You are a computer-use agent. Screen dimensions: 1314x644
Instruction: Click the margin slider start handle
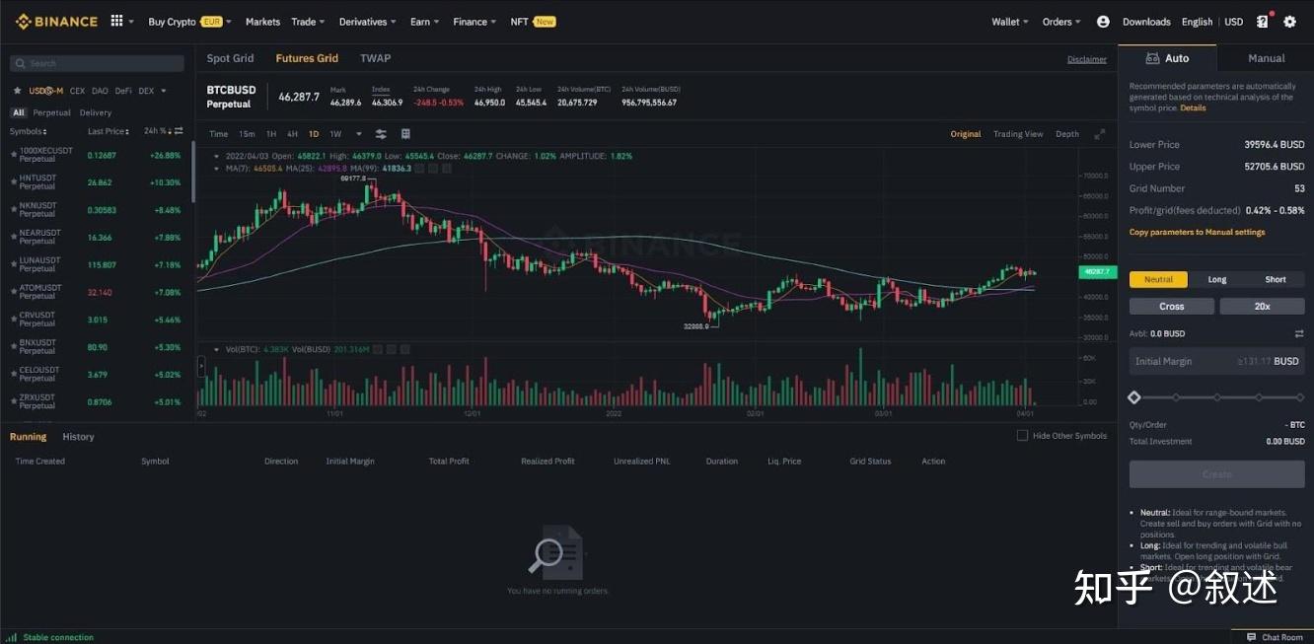pos(1134,397)
